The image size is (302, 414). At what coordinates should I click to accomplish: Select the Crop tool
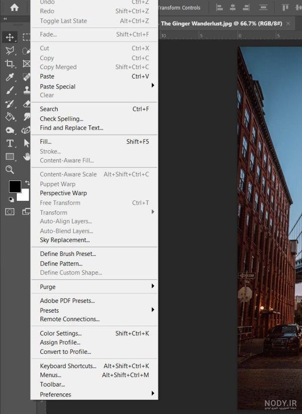coord(10,64)
